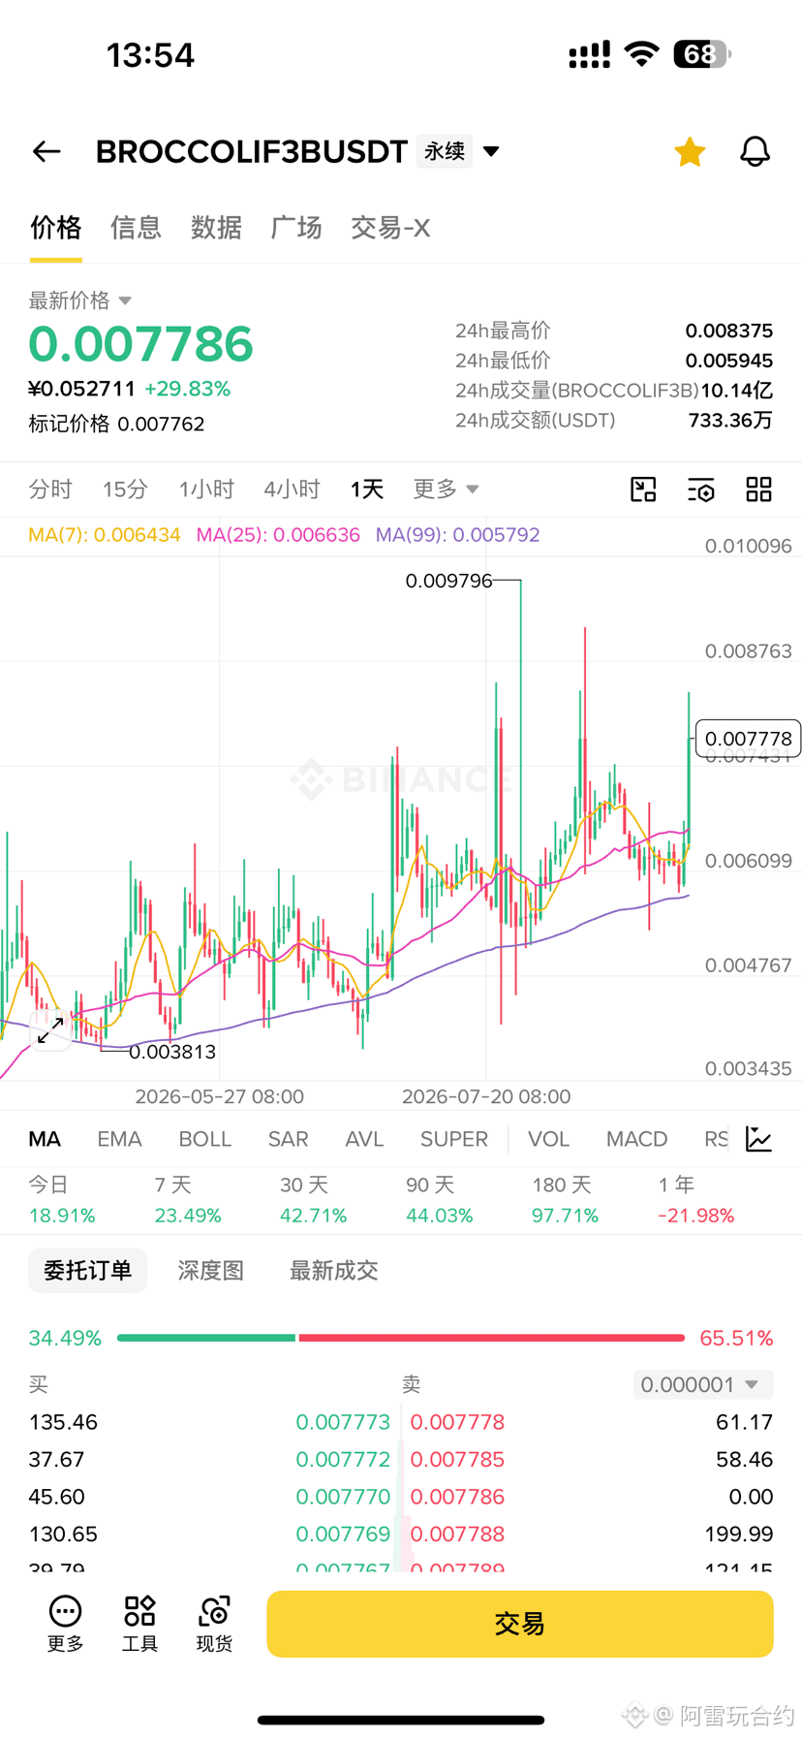Switch to the 交易-X tab

click(390, 228)
